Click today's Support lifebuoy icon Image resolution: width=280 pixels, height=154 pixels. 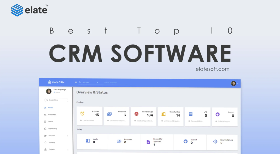tap(186, 141)
